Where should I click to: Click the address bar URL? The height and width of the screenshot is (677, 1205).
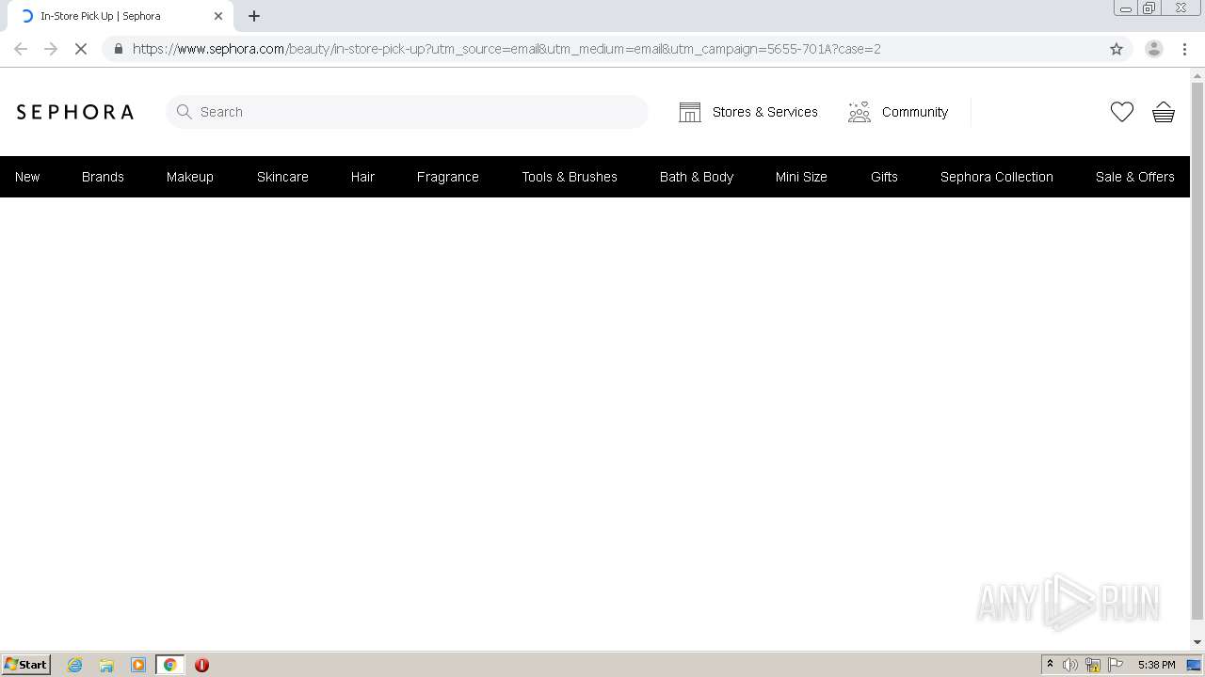(x=506, y=49)
